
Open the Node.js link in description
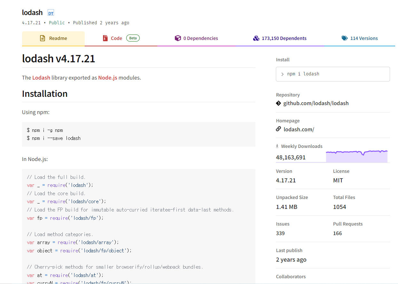click(x=108, y=78)
